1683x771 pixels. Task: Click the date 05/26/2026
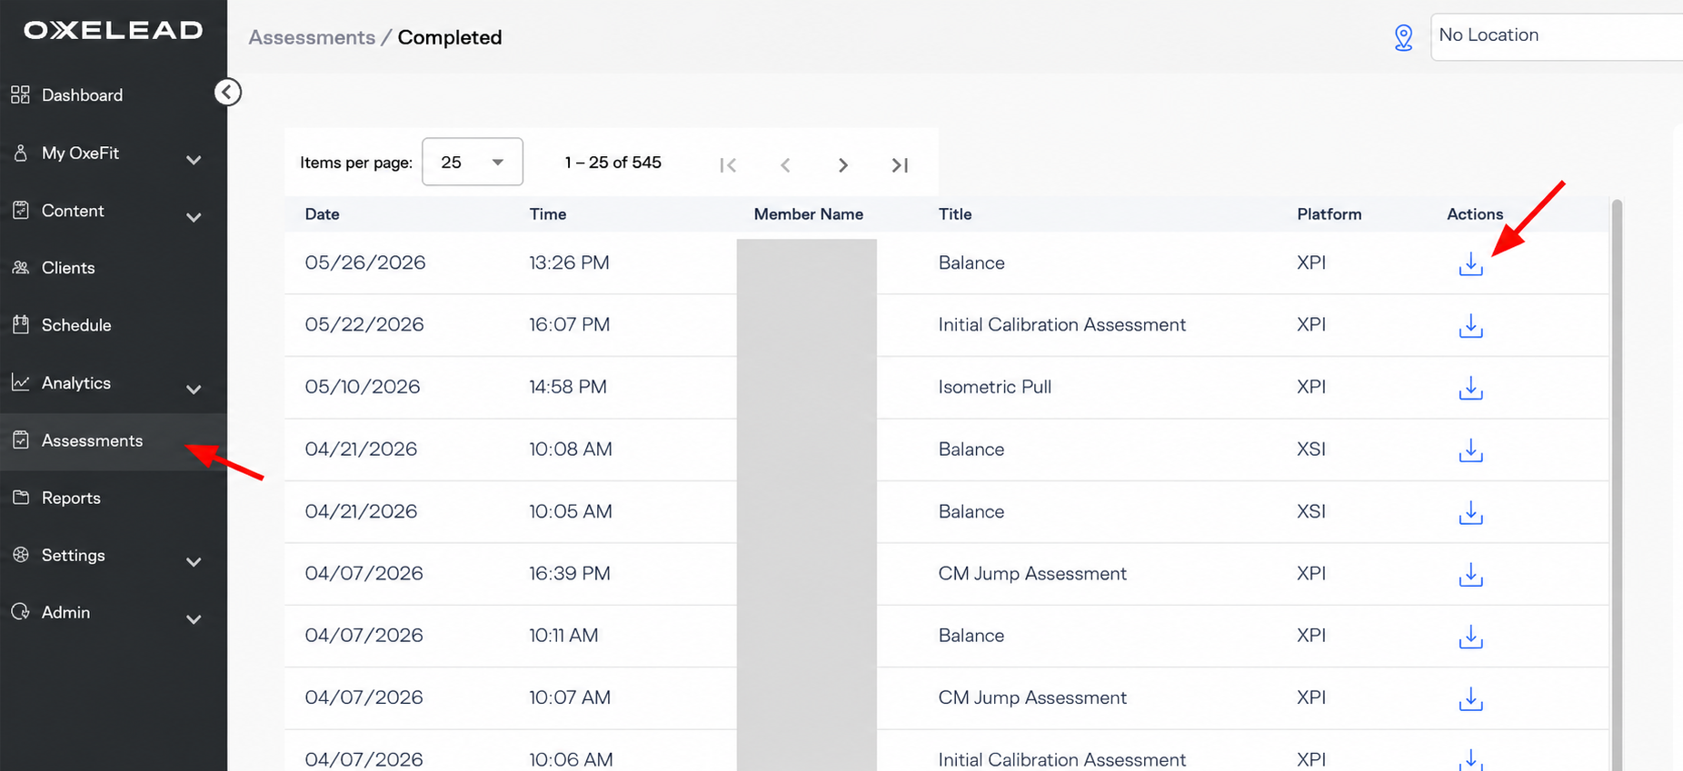point(365,262)
